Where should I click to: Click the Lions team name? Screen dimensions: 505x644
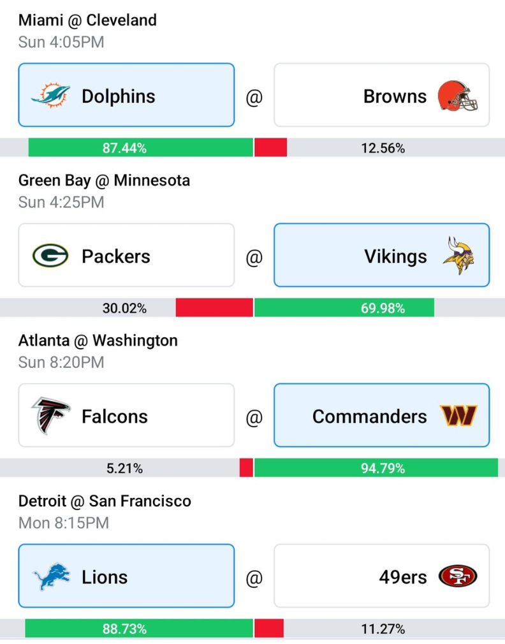[x=105, y=577]
